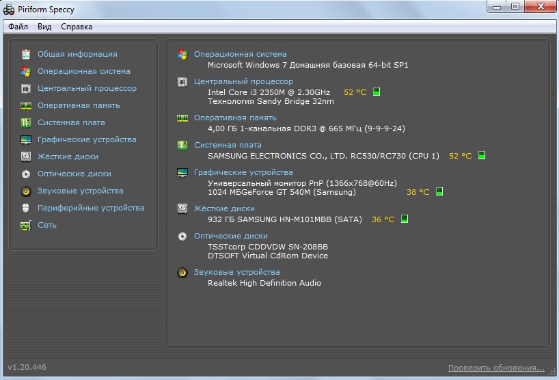The width and height of the screenshot is (559, 380).
Task: Click the green temperature indicator for SAMSUNG motherboard
Action: [482, 155]
